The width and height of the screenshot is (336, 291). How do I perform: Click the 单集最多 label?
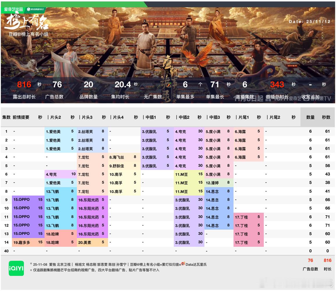185,97
